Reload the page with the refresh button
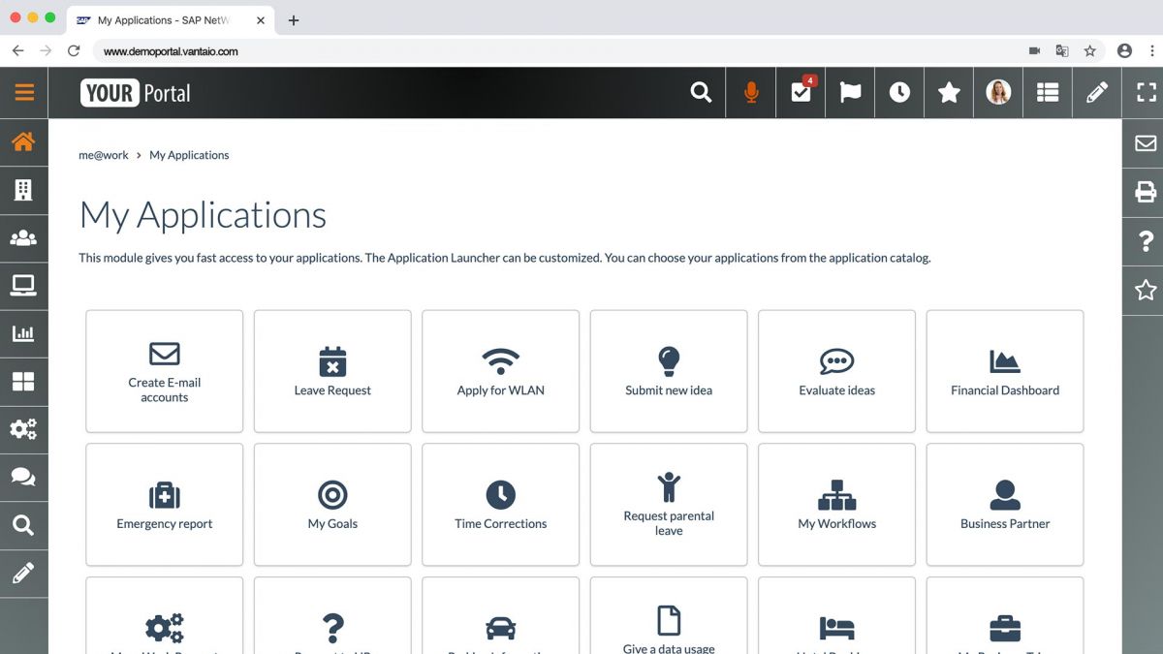Viewport: 1163px width, 654px height. click(x=74, y=50)
